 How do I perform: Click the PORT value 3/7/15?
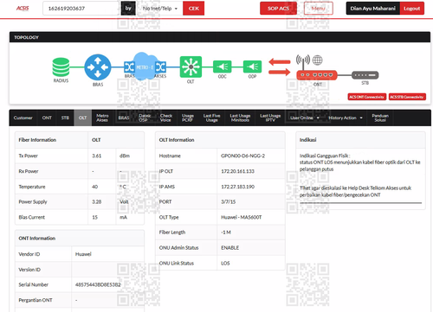click(228, 202)
